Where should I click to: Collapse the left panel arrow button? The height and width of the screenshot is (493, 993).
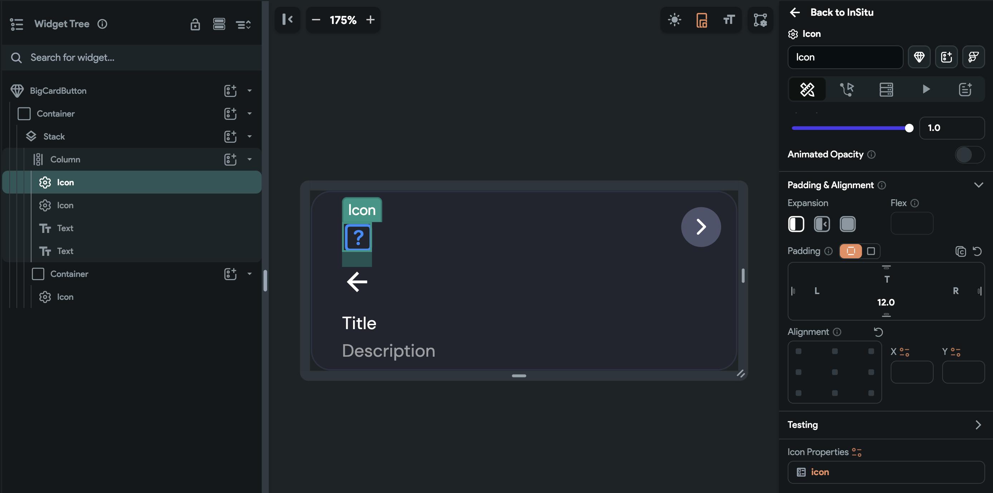(x=288, y=20)
